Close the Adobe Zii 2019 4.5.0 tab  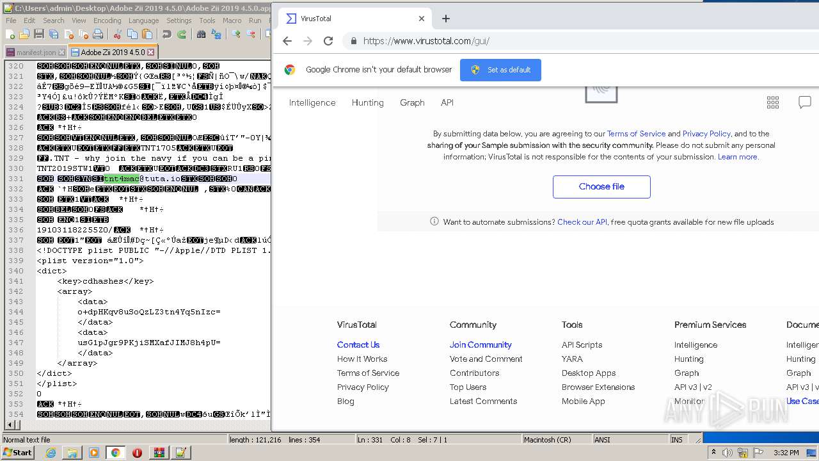point(151,53)
